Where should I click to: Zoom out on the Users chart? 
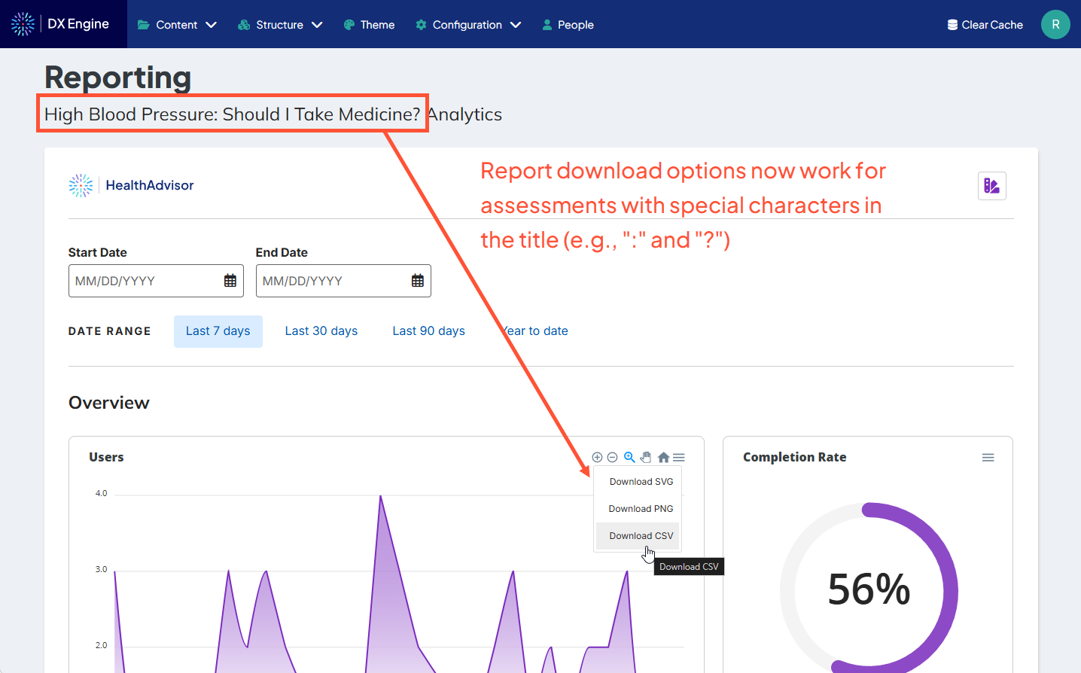pos(613,457)
